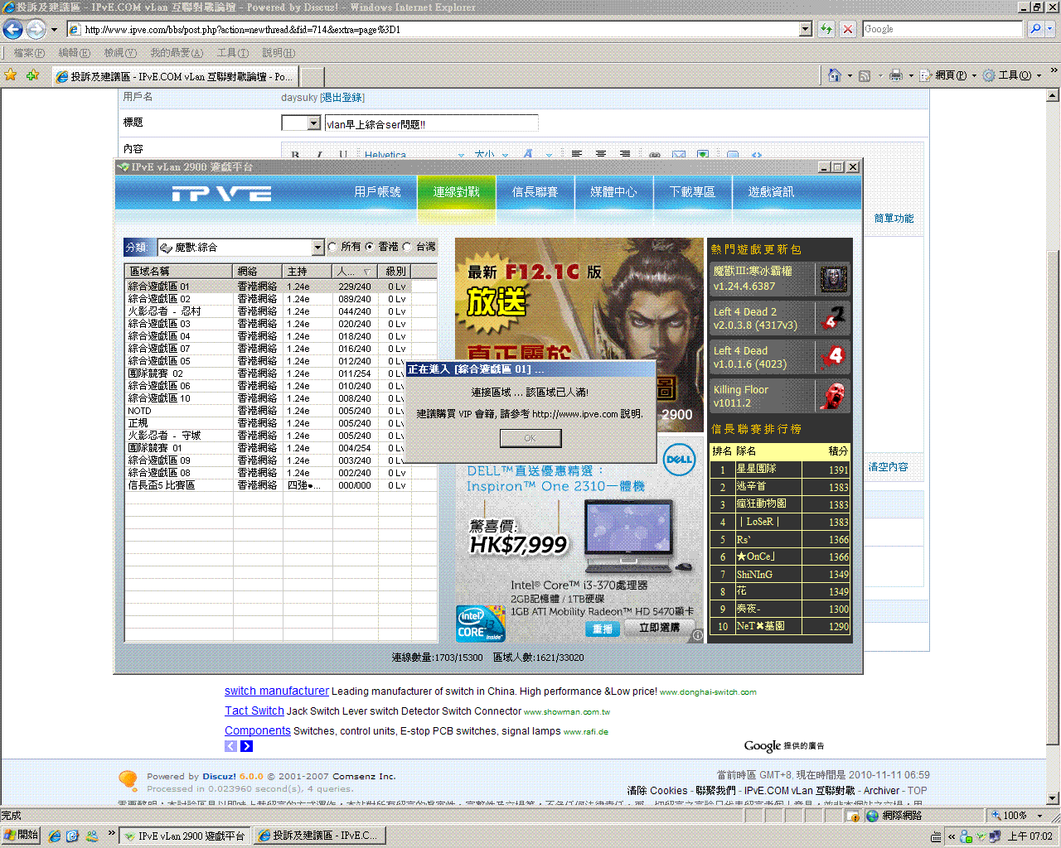Click the Home icon in IE command bar
The width and height of the screenshot is (1061, 848).
pyautogui.click(x=835, y=75)
